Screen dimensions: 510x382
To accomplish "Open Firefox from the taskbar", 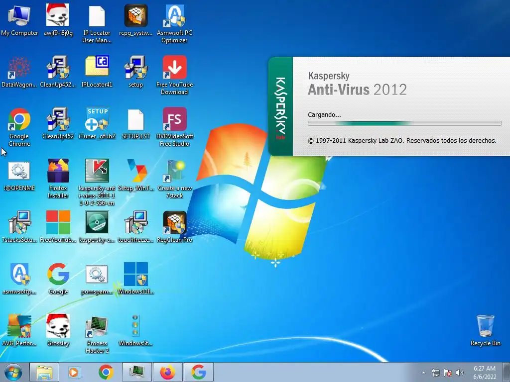I will (167, 372).
